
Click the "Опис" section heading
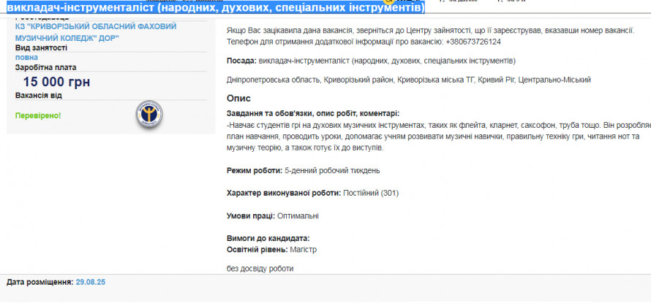(x=239, y=98)
